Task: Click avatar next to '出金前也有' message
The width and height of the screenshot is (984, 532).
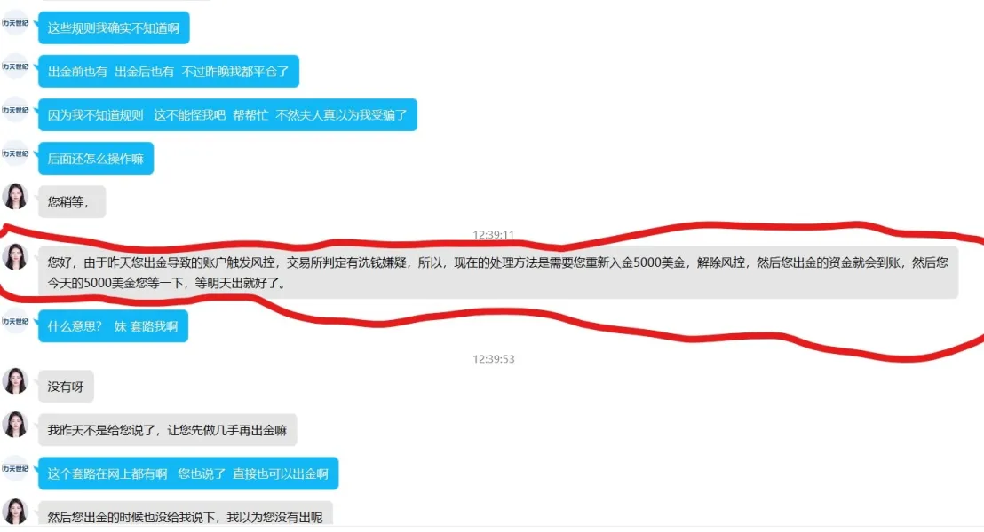Action: coord(15,67)
